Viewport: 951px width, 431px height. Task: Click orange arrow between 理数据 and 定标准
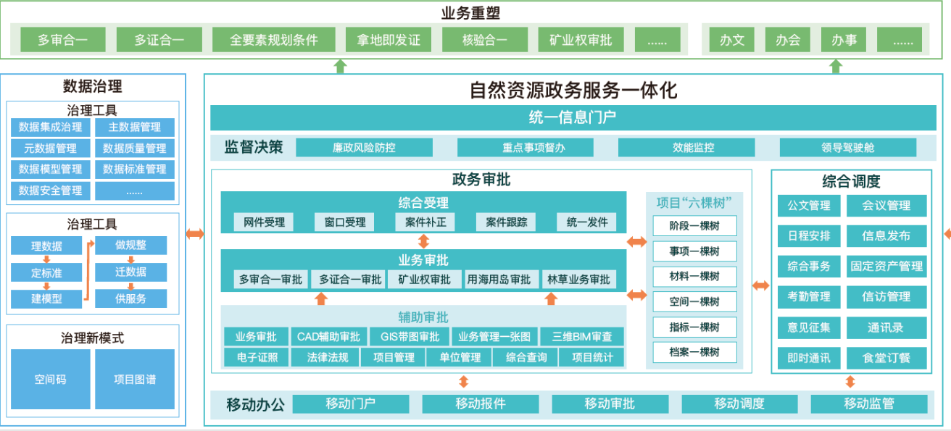click(46, 259)
